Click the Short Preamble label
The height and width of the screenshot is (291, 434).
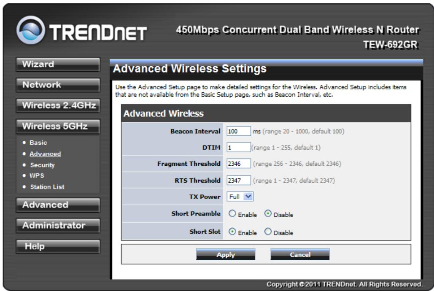coord(196,213)
